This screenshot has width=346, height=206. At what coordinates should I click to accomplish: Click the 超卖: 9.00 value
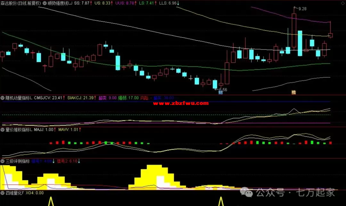point(107,98)
